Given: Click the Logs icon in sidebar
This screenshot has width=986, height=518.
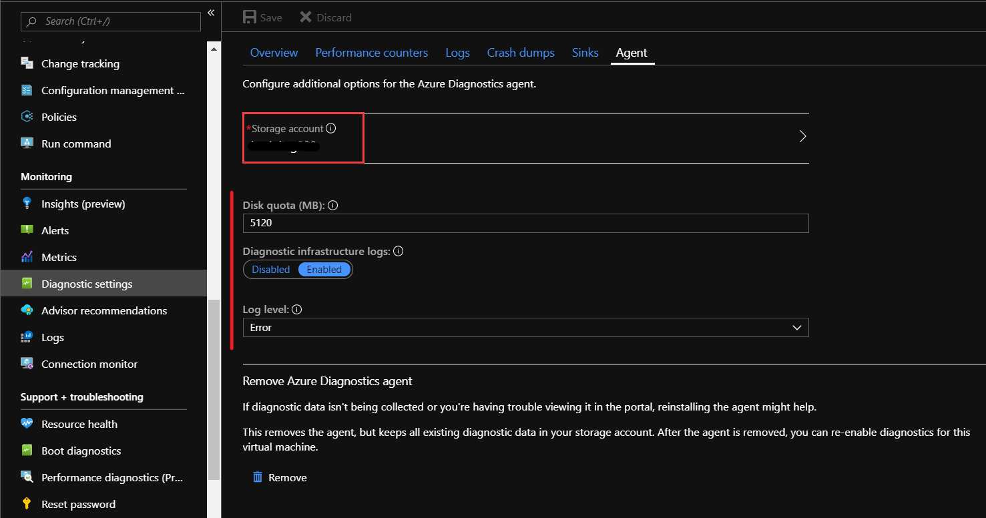Looking at the screenshot, I should [27, 337].
